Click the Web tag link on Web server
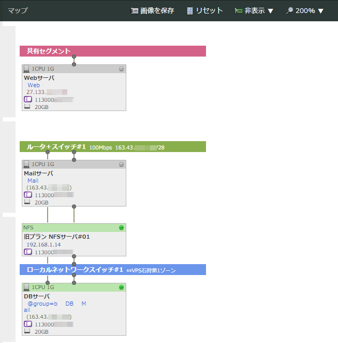338x343 pixels. pyautogui.click(x=34, y=85)
